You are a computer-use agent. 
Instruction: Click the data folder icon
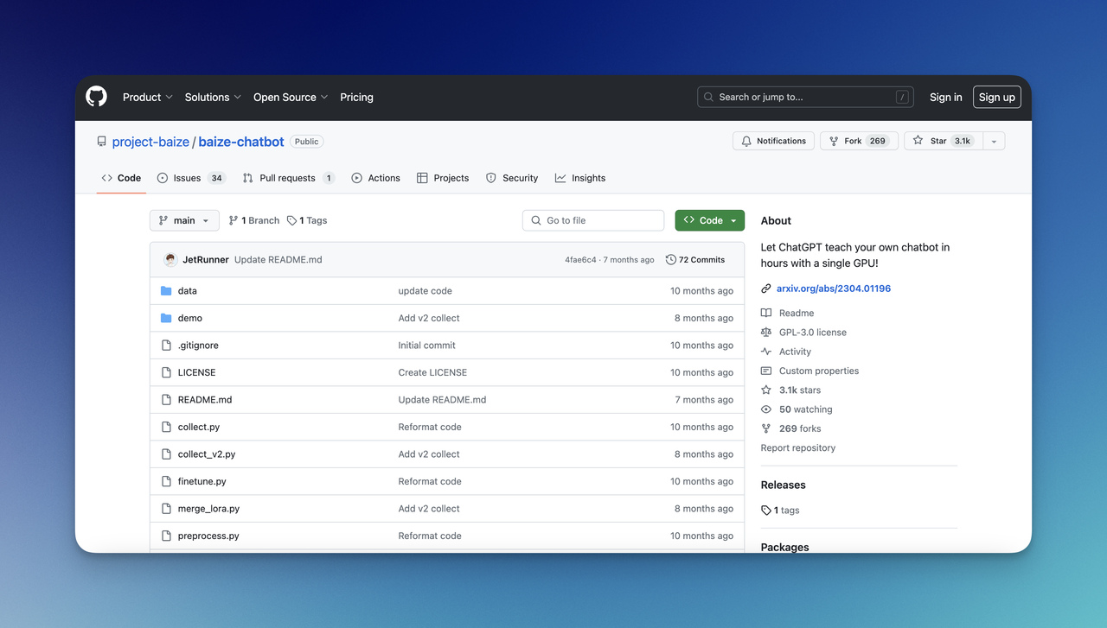pos(165,290)
